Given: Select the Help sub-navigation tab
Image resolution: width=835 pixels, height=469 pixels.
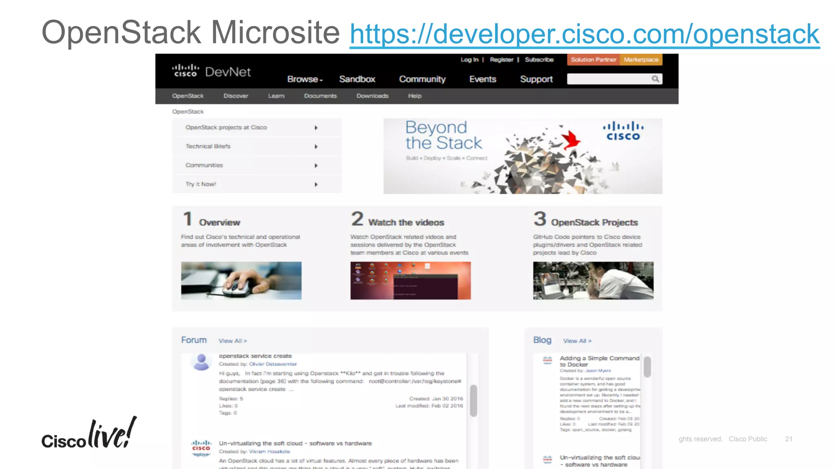Looking at the screenshot, I should click(x=415, y=96).
